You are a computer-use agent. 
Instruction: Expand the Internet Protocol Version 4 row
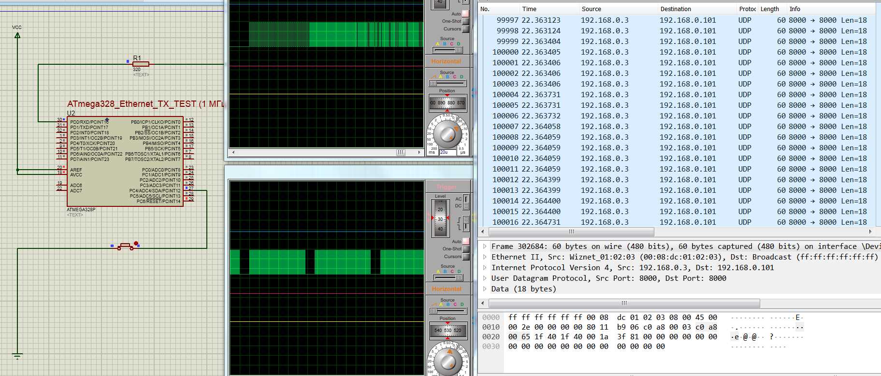pos(485,268)
